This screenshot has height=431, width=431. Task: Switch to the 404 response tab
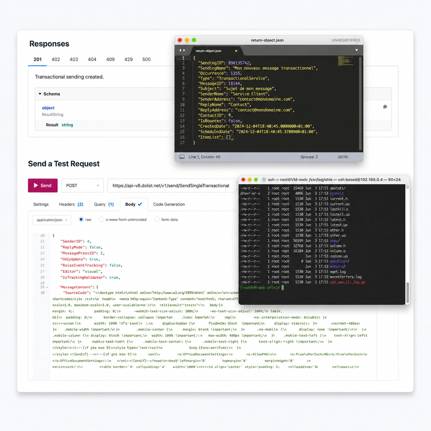coord(92,59)
